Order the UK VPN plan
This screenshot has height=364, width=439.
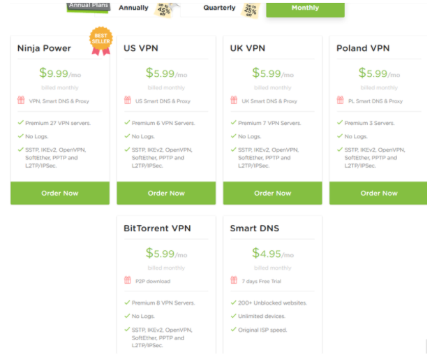point(273,193)
